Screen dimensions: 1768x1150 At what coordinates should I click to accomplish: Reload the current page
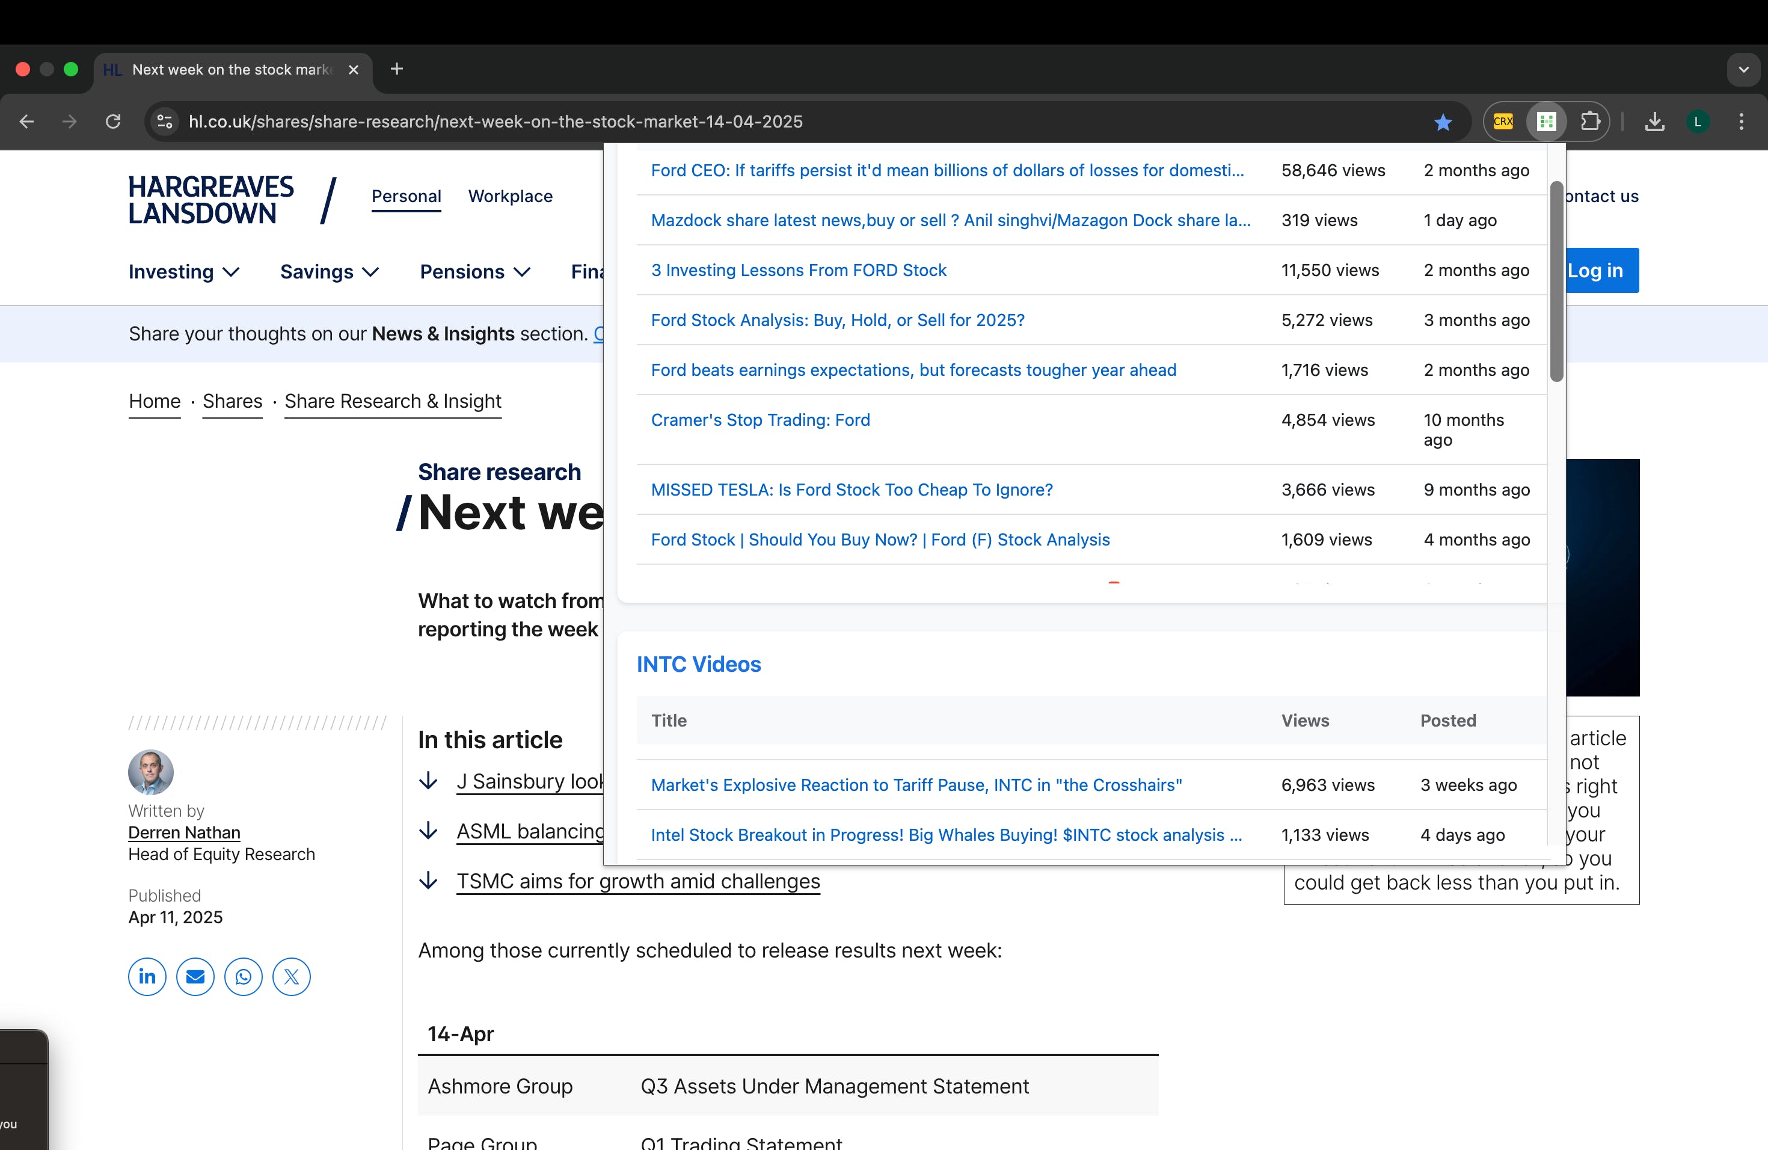(113, 121)
